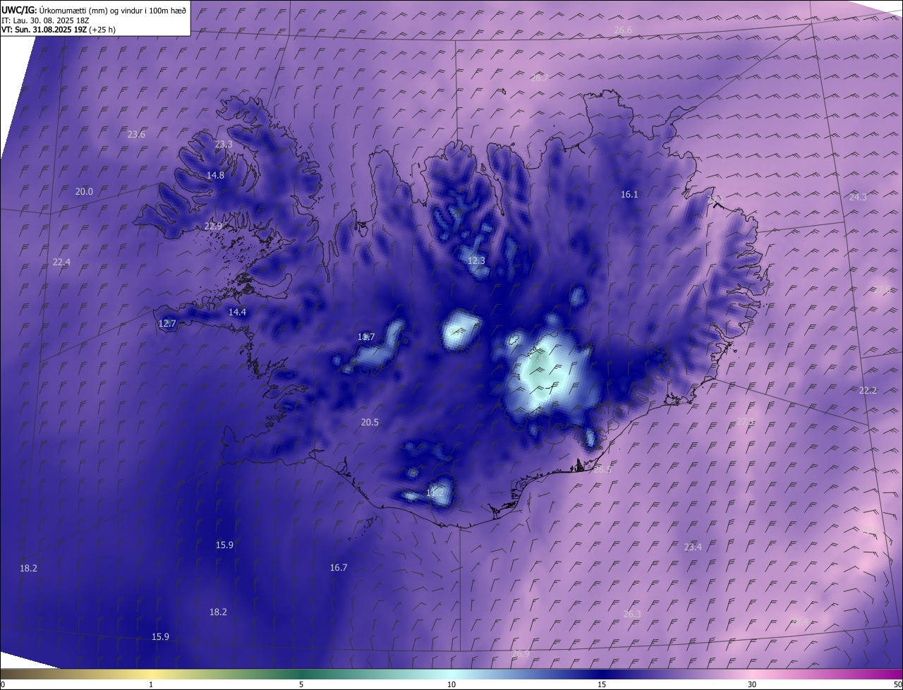The height and width of the screenshot is (690, 903).
Task: Select the 22.2 value label
Action: pyautogui.click(x=868, y=390)
